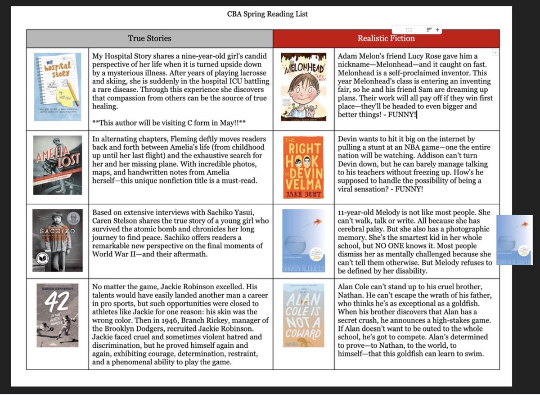
Task: Place cursor in Adam Melon description text
Action: point(415,85)
